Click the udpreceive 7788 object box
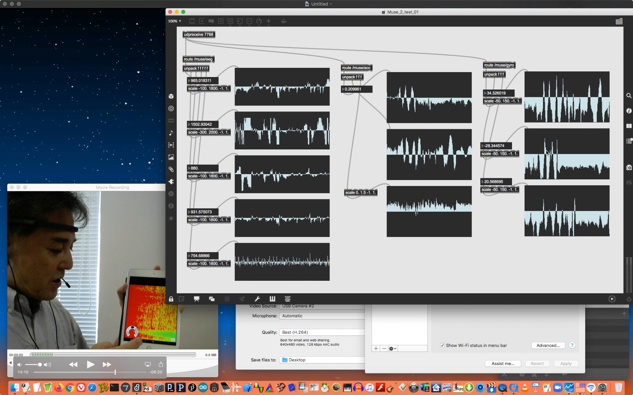The height and width of the screenshot is (395, 633). [x=198, y=34]
